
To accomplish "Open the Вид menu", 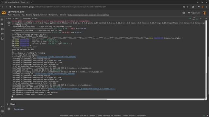I will pos(23,15).
